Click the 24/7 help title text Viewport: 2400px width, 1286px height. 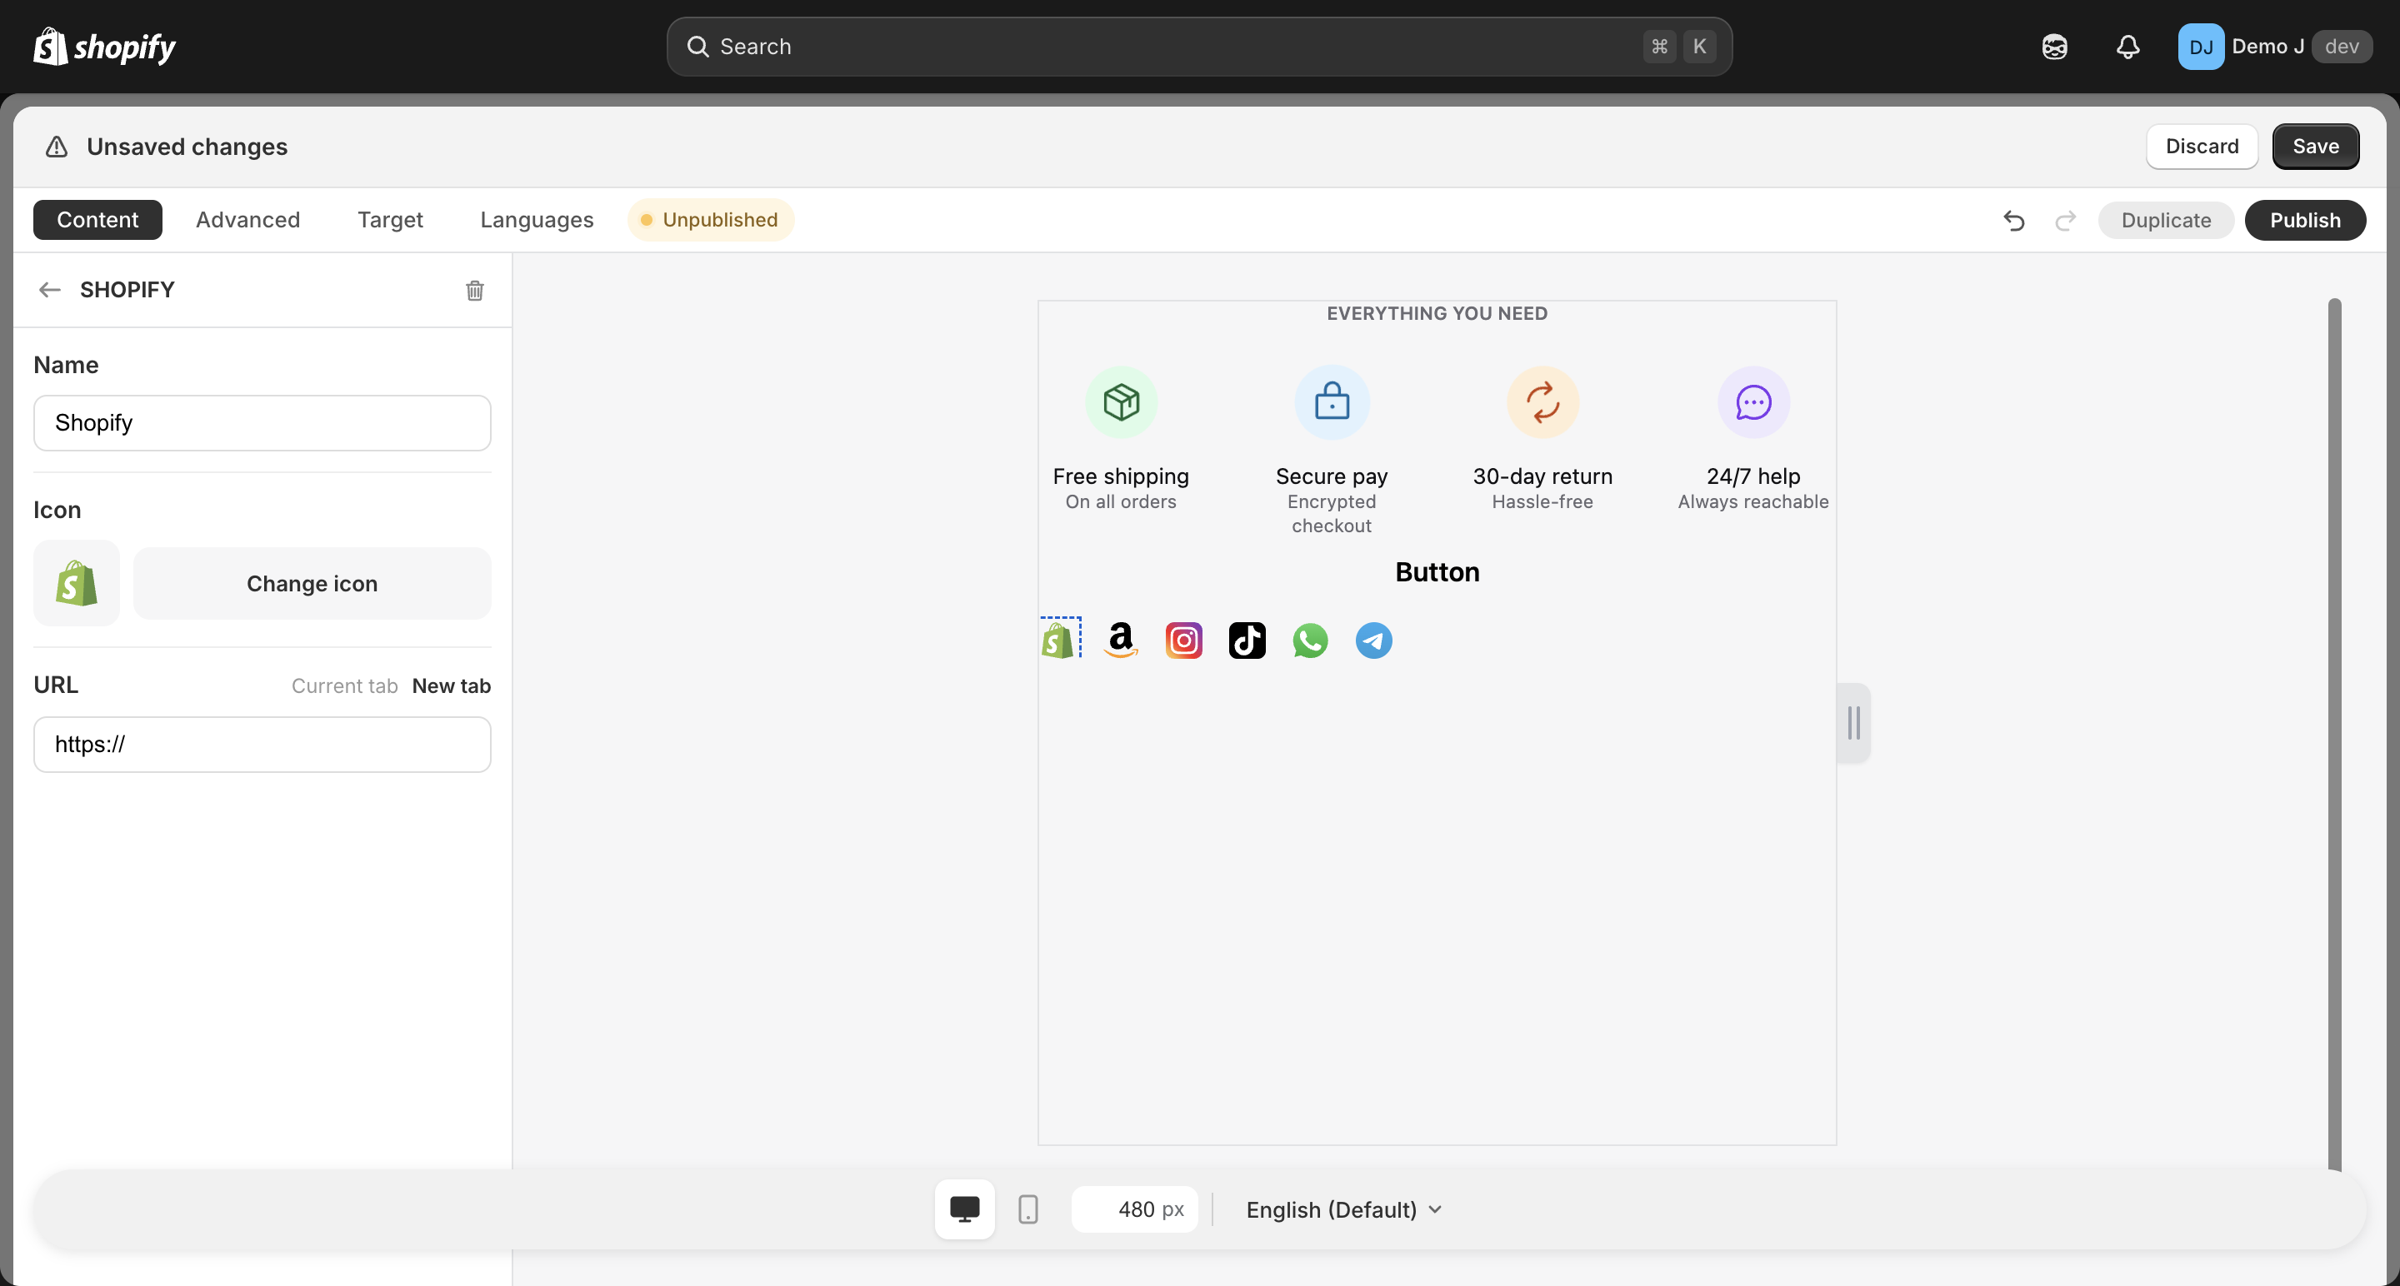pos(1753,476)
